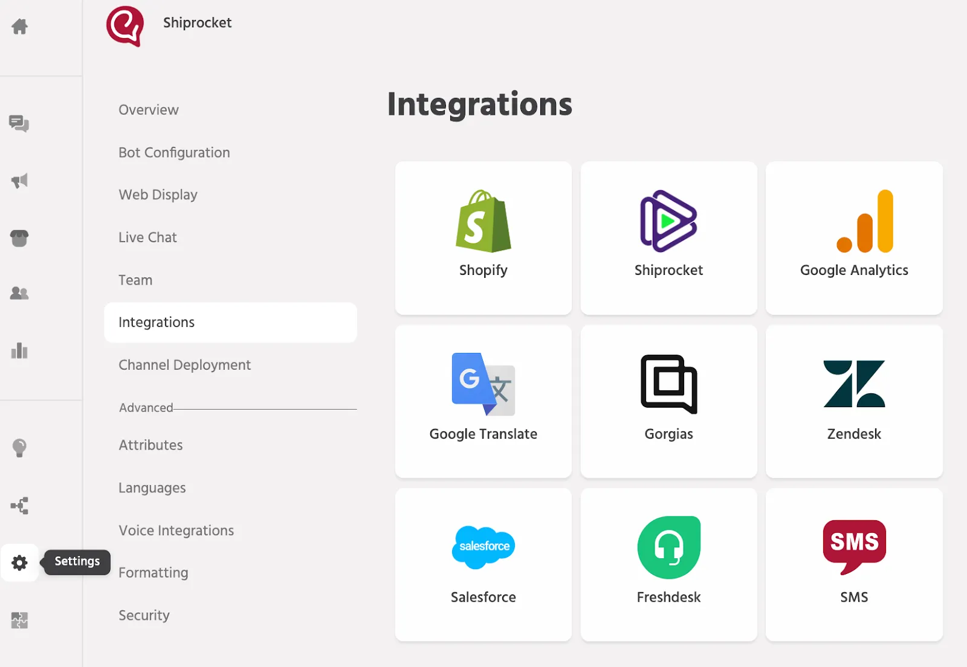The width and height of the screenshot is (967, 667).
Task: Click the Google Analytics bars logo
Action: 865,221
